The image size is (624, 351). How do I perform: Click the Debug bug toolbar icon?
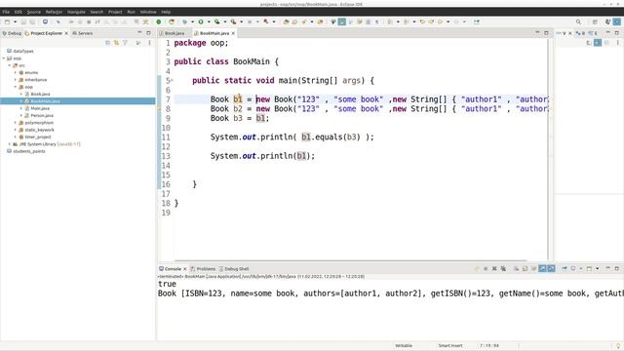pyautogui.click(x=184, y=21)
